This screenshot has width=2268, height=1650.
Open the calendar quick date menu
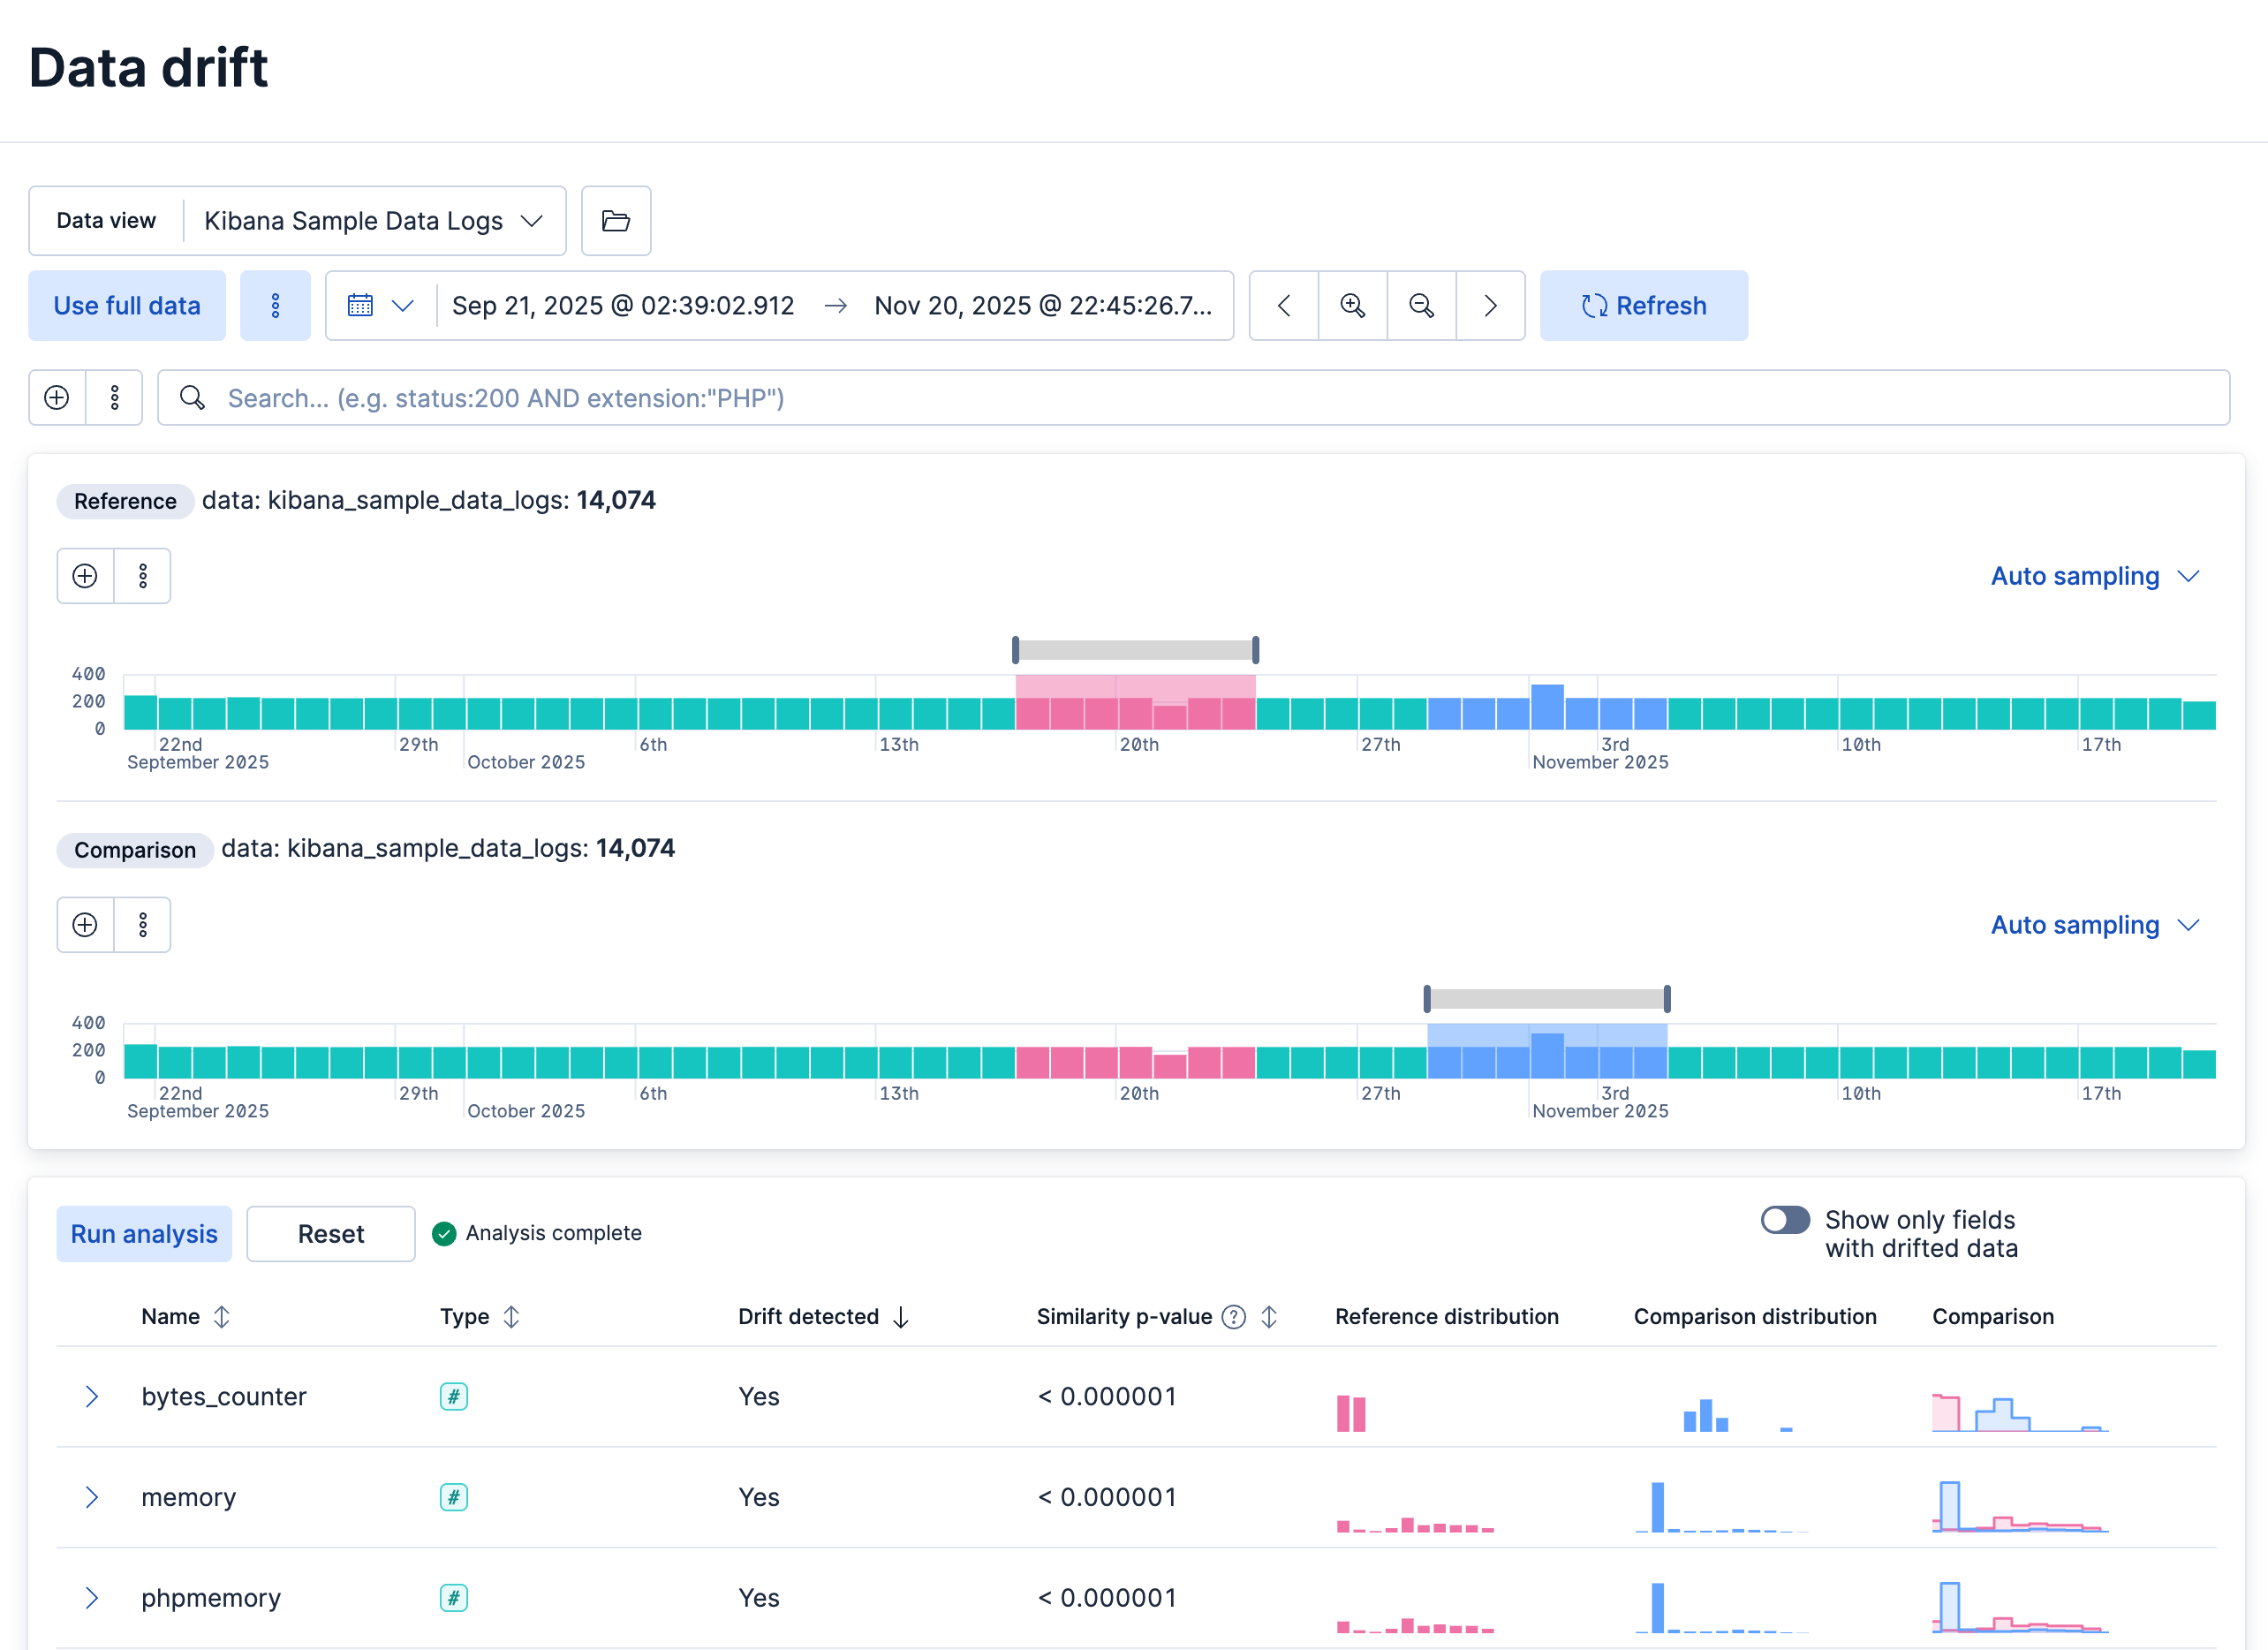tap(380, 306)
